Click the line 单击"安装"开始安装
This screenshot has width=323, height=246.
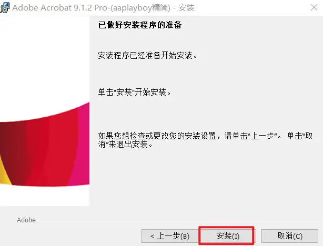(x=134, y=92)
